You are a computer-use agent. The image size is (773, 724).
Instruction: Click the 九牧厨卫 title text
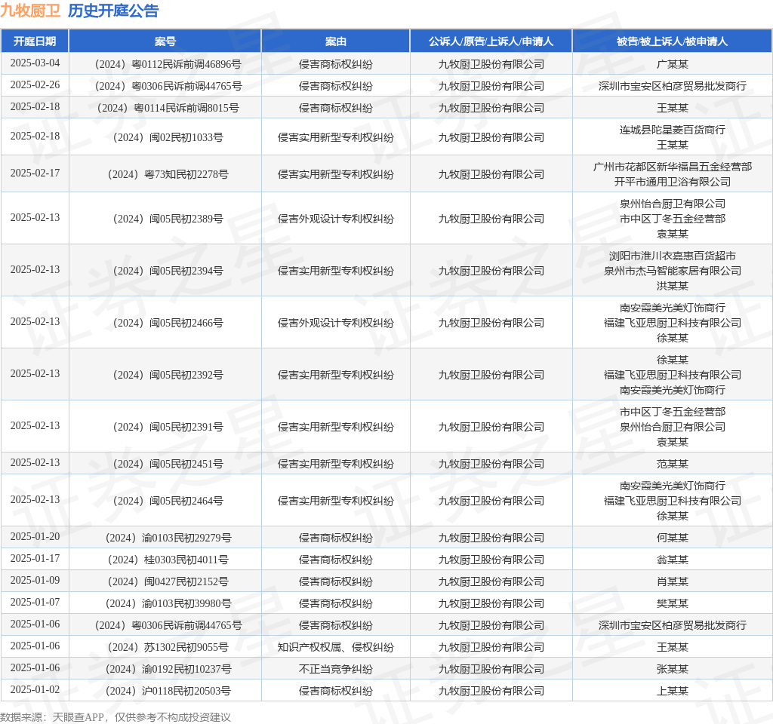click(x=30, y=11)
